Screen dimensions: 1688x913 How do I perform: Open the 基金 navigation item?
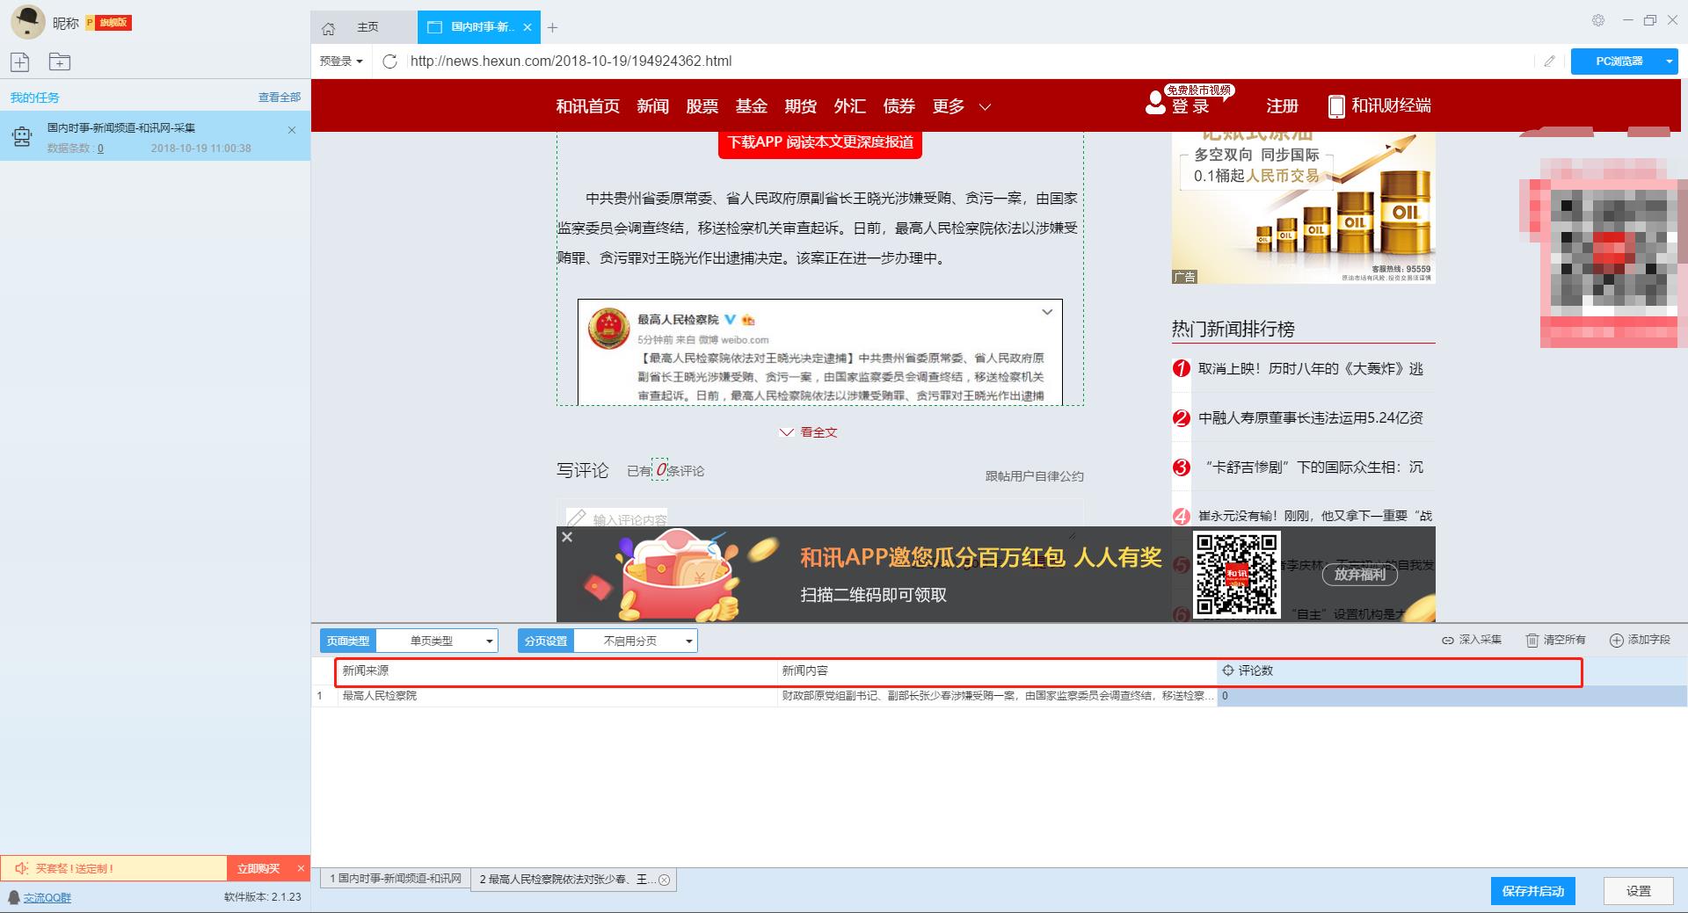(751, 106)
